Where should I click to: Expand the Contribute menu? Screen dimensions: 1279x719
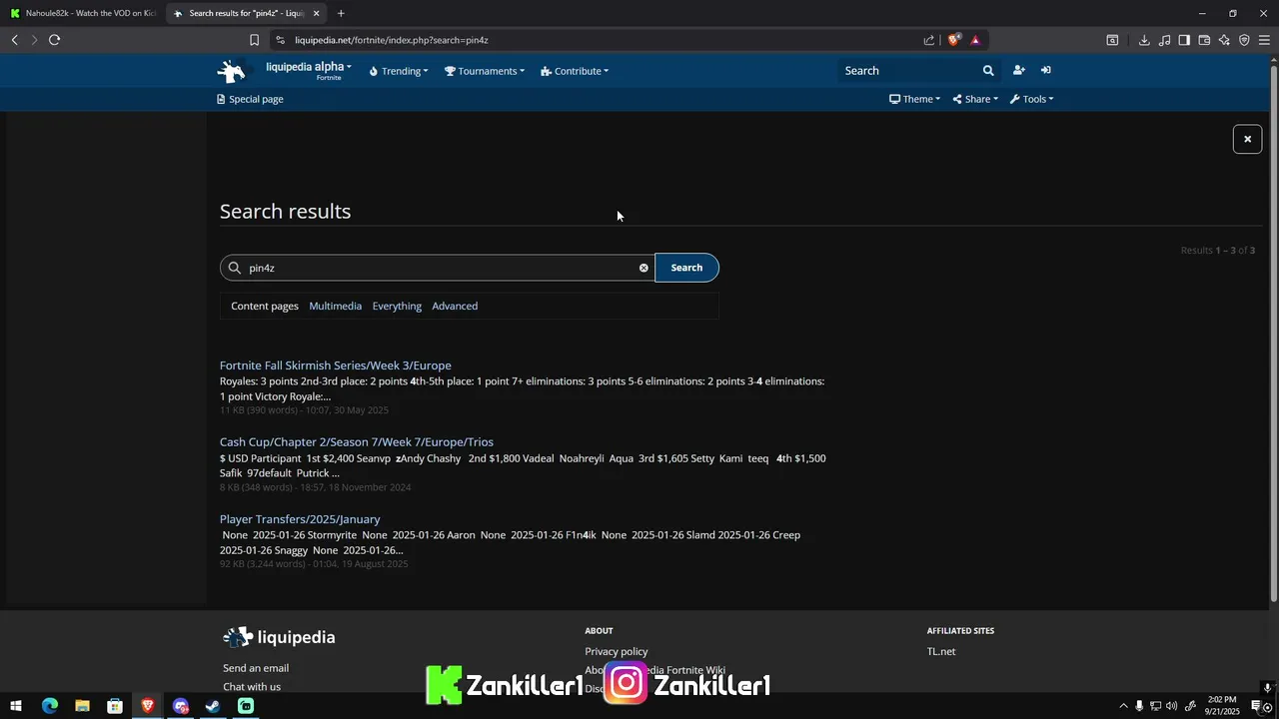(x=575, y=71)
